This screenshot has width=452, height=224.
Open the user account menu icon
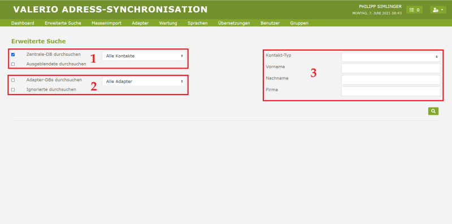[438, 10]
